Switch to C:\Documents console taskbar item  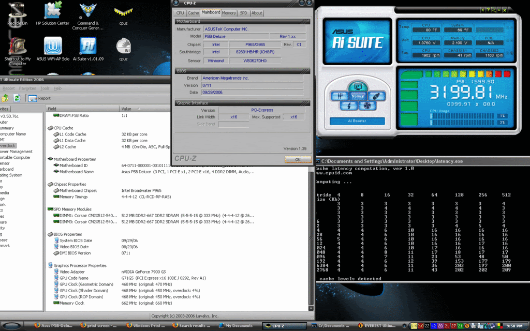[x=332, y=326]
